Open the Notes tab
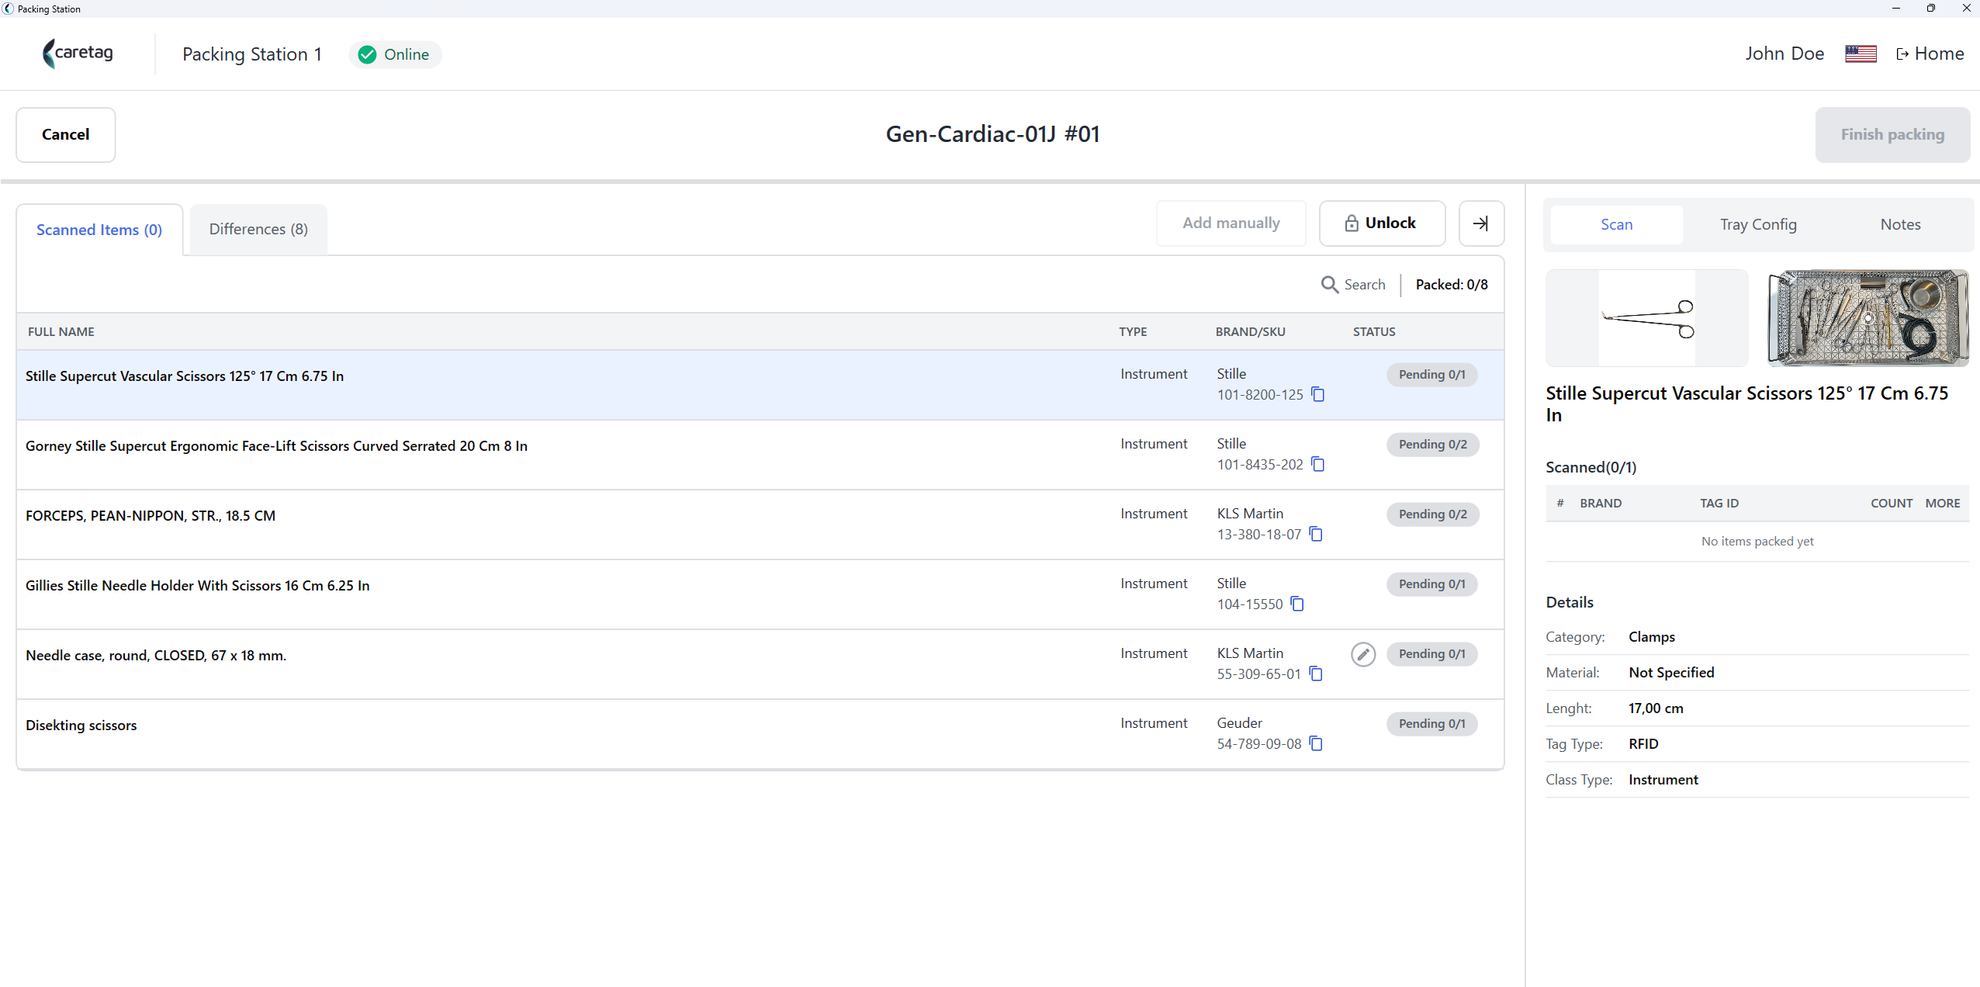The height and width of the screenshot is (987, 1980). coord(1900,224)
